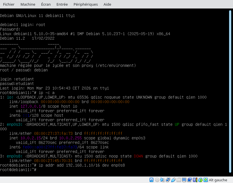The image size is (233, 183).
Task: Expand the Périphériques menu
Action: 85,4
